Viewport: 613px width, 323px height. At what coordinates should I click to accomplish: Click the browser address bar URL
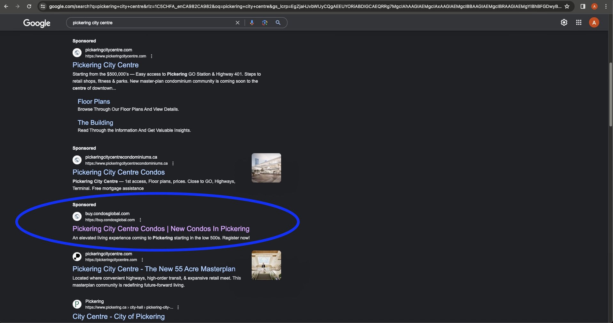point(305,6)
